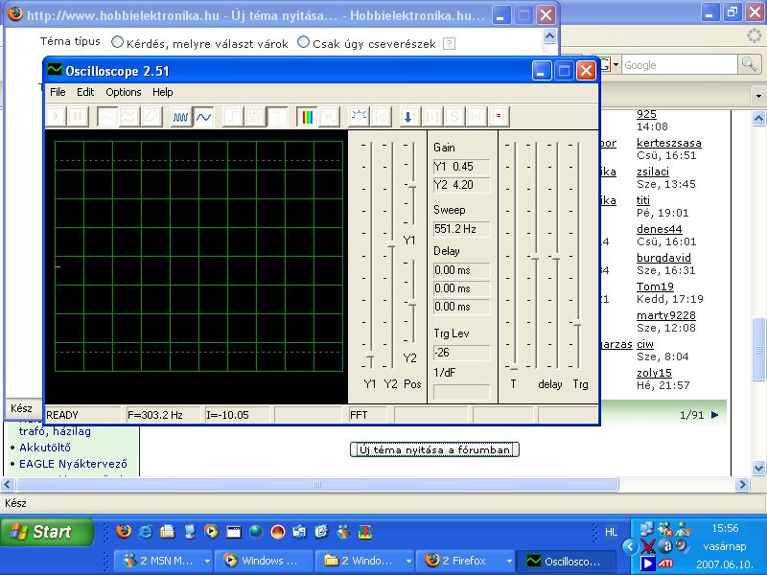Screen dimensions: 767x575
Task: Click the TRG OFF toolbar icon
Action: (x=255, y=116)
